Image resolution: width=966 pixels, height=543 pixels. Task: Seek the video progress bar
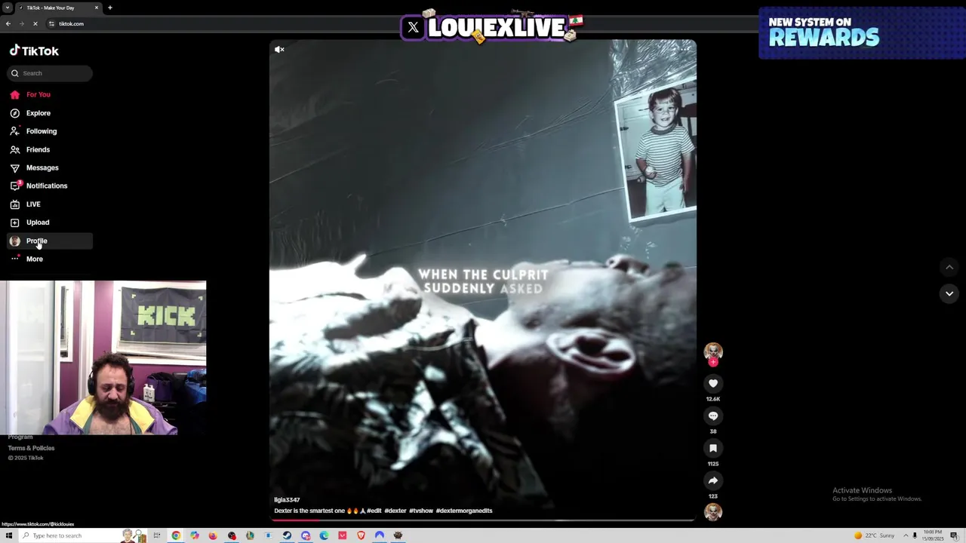click(x=483, y=520)
